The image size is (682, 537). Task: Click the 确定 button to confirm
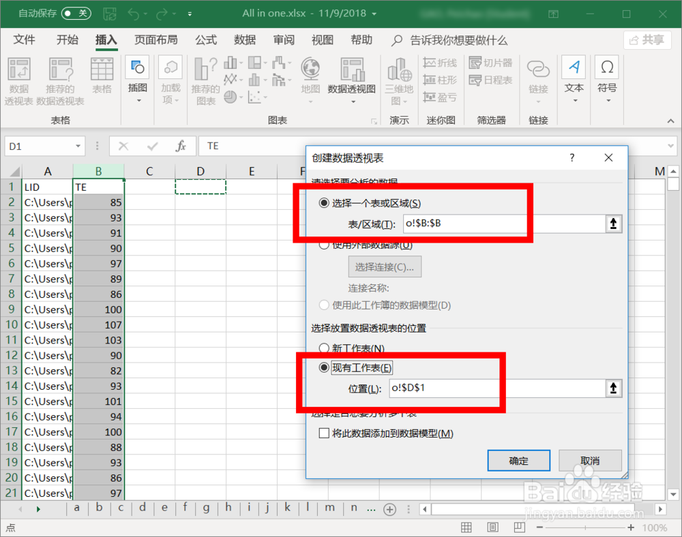pyautogui.click(x=518, y=460)
